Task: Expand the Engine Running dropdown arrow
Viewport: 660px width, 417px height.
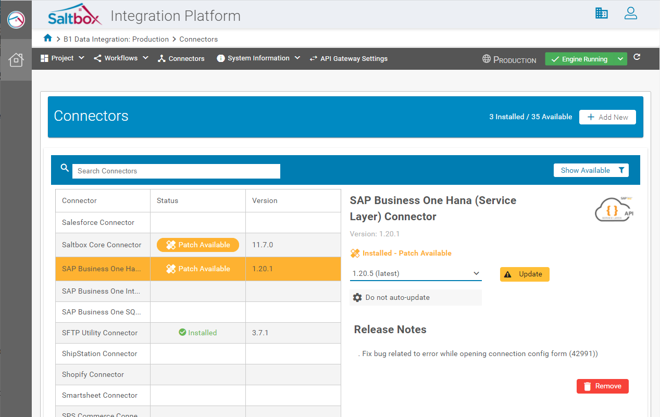Action: [620, 59]
